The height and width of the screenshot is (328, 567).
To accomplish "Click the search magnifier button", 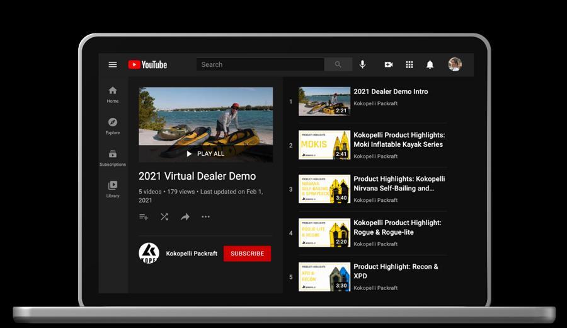I will click(338, 64).
